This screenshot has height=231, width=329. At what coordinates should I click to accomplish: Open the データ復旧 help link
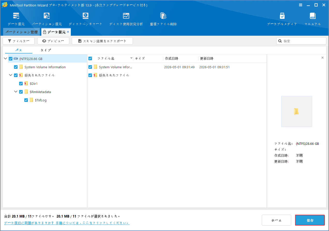(x=67, y=223)
